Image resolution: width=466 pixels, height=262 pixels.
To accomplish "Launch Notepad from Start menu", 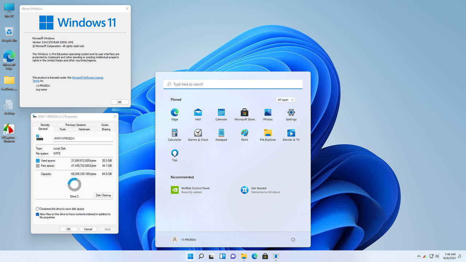I will coord(221,135).
